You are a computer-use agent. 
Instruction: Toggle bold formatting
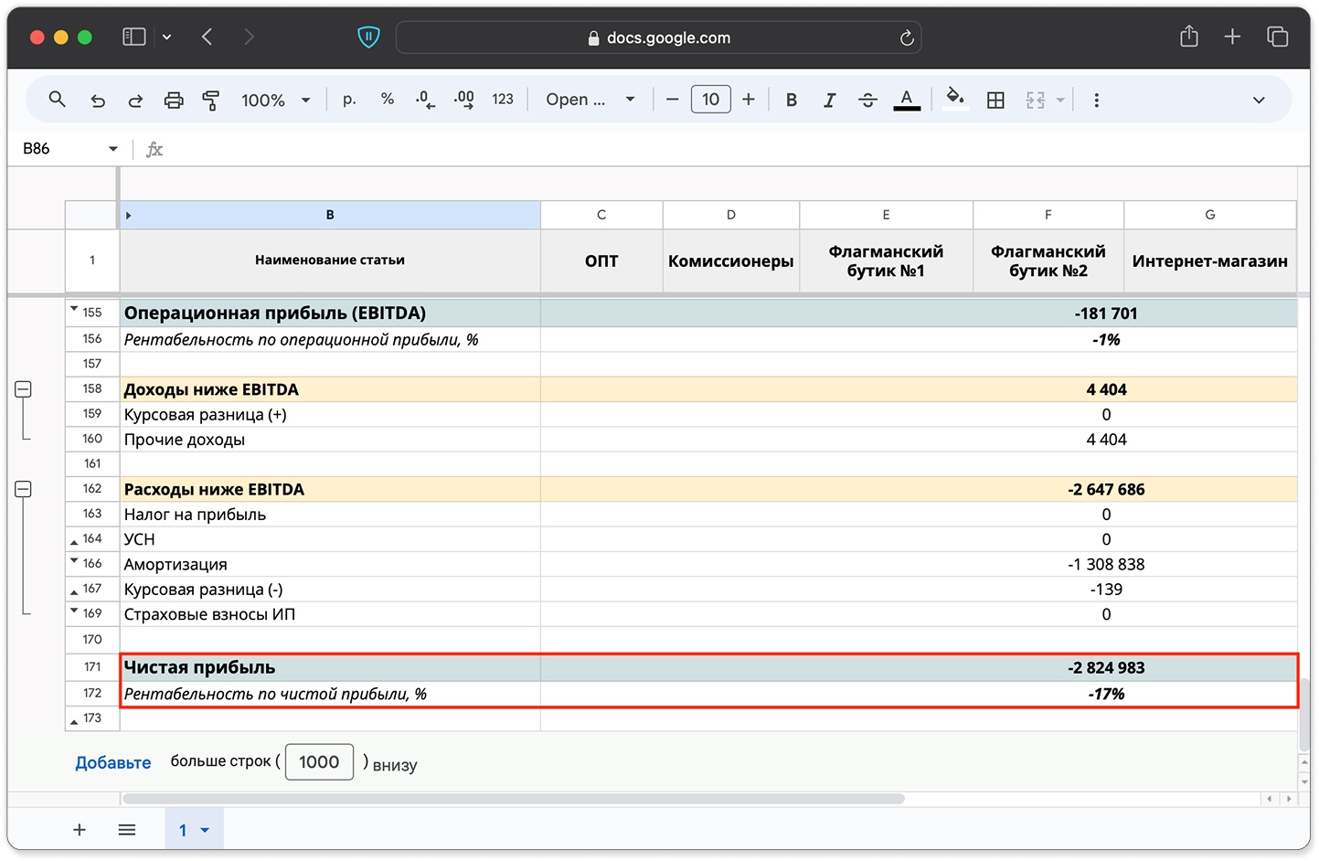point(792,101)
